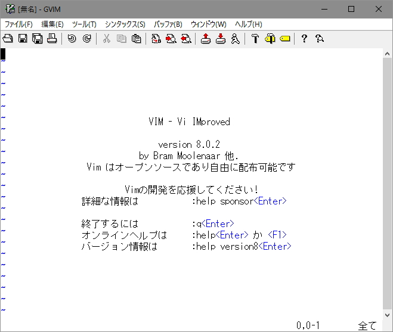The height and width of the screenshot is (332, 393).
Task: Click the Print toolbar icon
Action: point(52,39)
